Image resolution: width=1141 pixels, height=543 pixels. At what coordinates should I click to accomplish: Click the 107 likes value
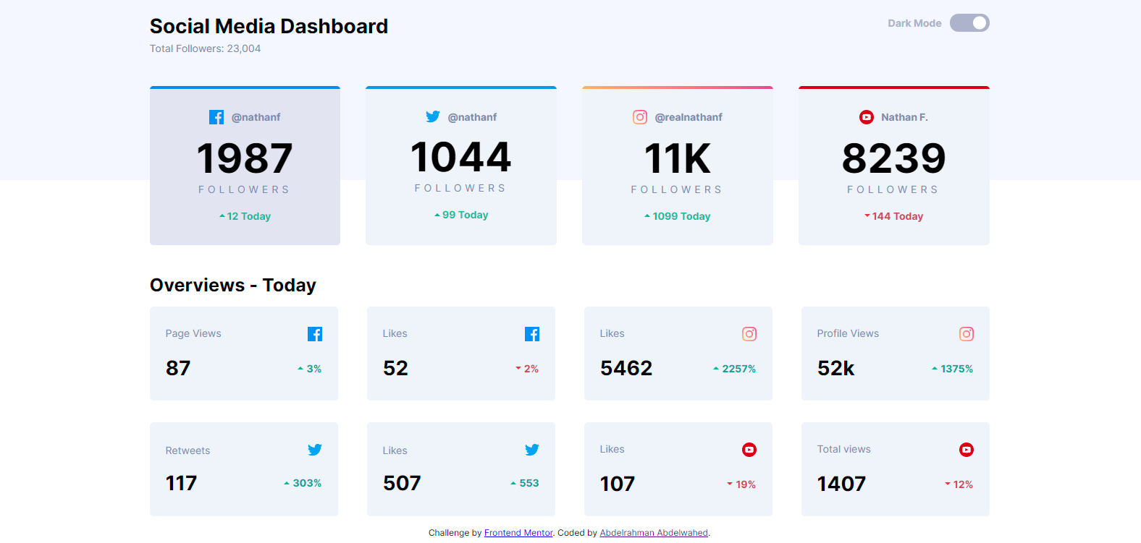(x=618, y=484)
